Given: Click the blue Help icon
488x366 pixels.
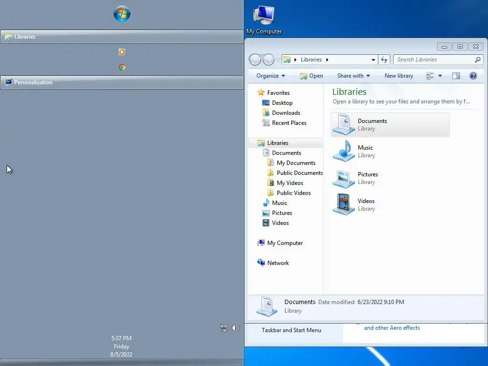Looking at the screenshot, I should 473,76.
